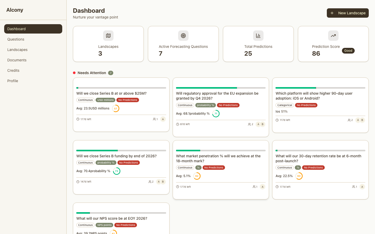Click the participants icon on EU expansion card
This screenshot has height=234, width=375.
tap(249, 124)
